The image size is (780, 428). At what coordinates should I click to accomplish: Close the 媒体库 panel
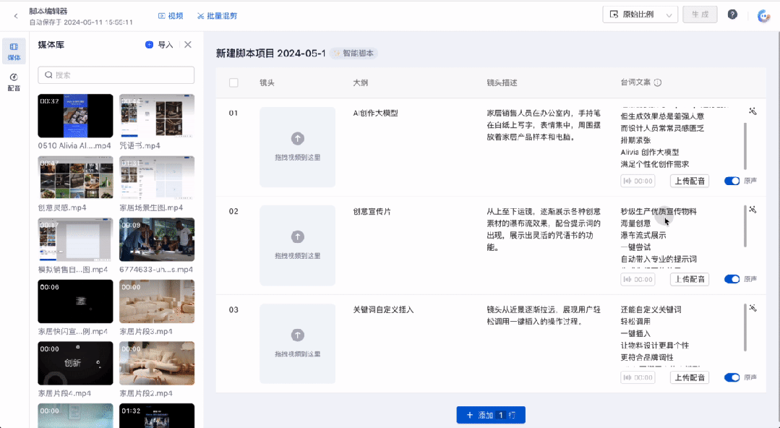[187, 45]
